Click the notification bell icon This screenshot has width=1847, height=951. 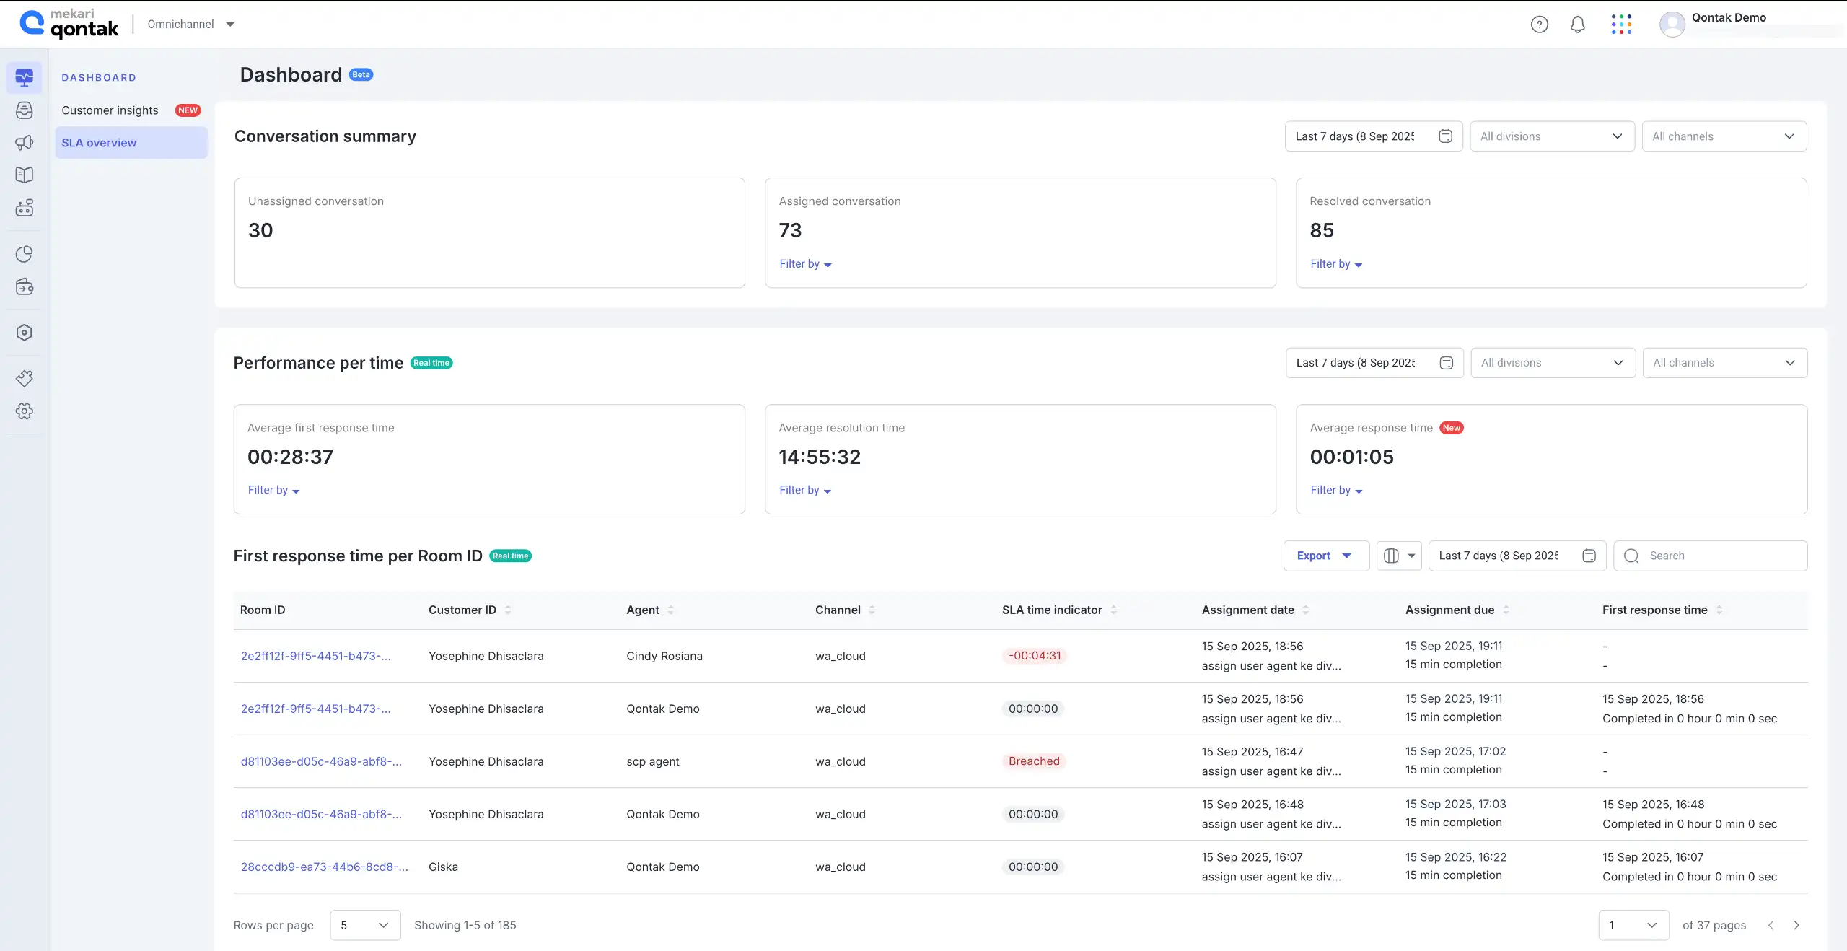tap(1577, 24)
